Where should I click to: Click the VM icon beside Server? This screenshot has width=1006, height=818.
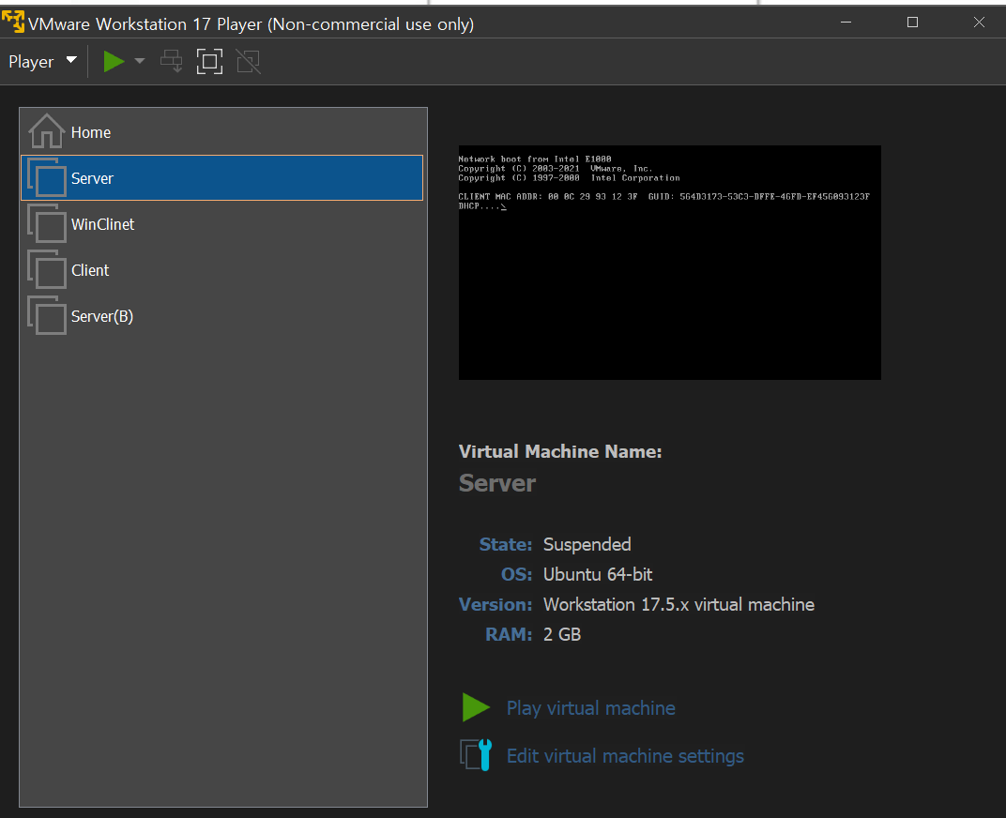click(47, 177)
